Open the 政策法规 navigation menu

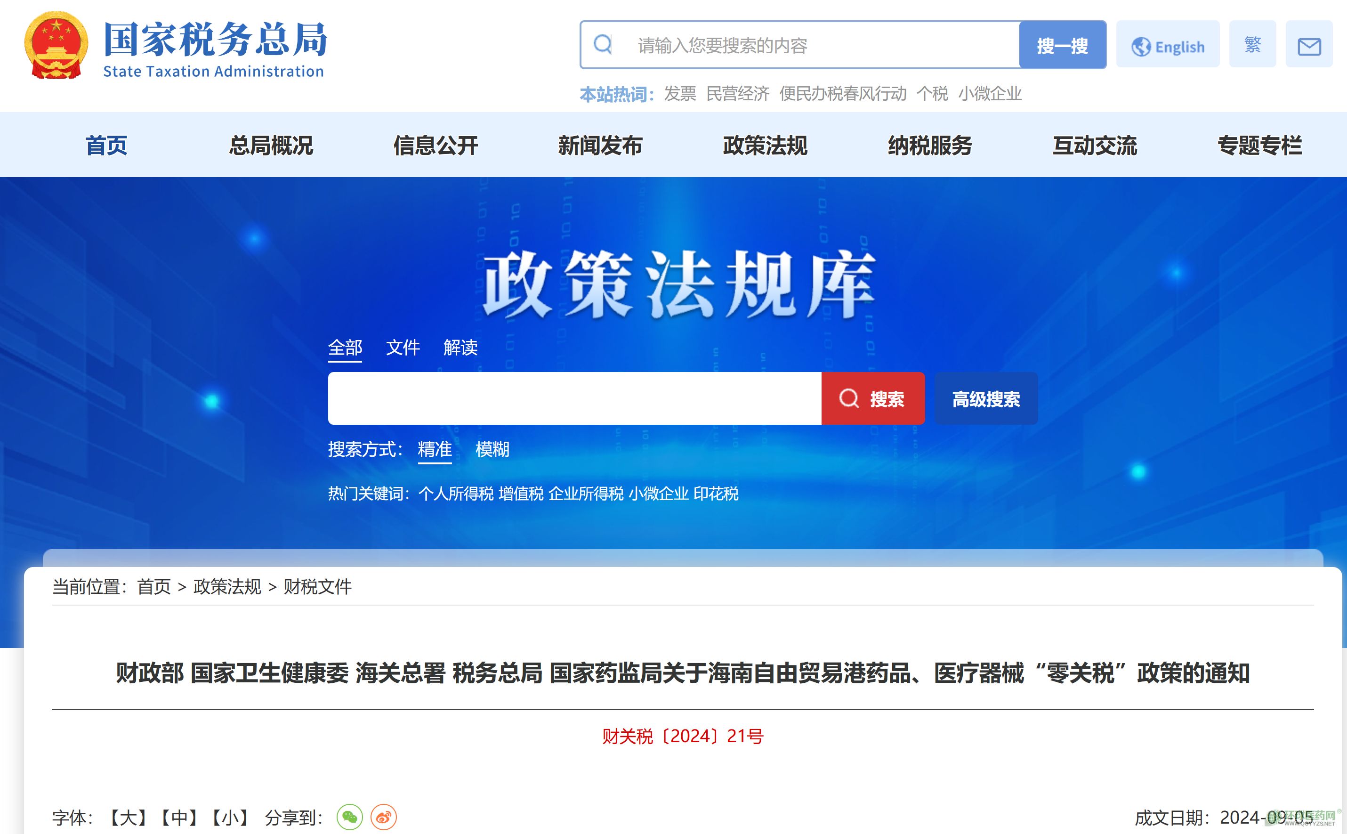(765, 146)
